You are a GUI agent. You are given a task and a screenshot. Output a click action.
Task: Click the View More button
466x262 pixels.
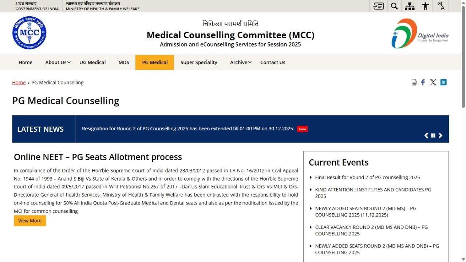pyautogui.click(x=29, y=221)
